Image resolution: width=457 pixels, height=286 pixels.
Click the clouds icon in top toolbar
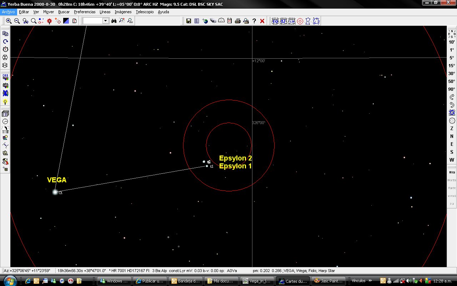tap(213, 21)
